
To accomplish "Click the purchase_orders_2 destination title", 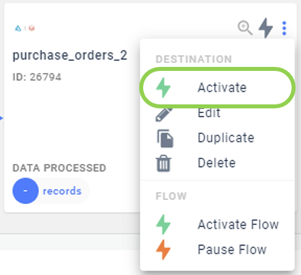I will coord(70,56).
